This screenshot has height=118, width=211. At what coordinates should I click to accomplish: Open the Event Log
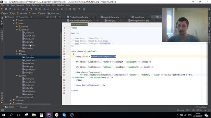(201, 107)
